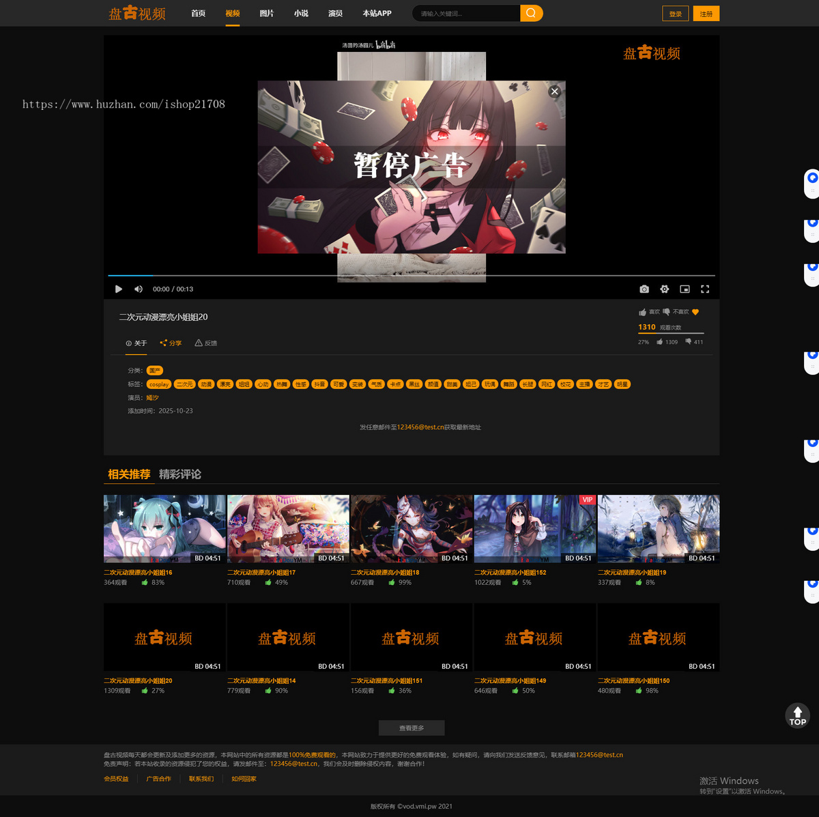Play the video
Image resolution: width=819 pixels, height=817 pixels.
pos(119,289)
